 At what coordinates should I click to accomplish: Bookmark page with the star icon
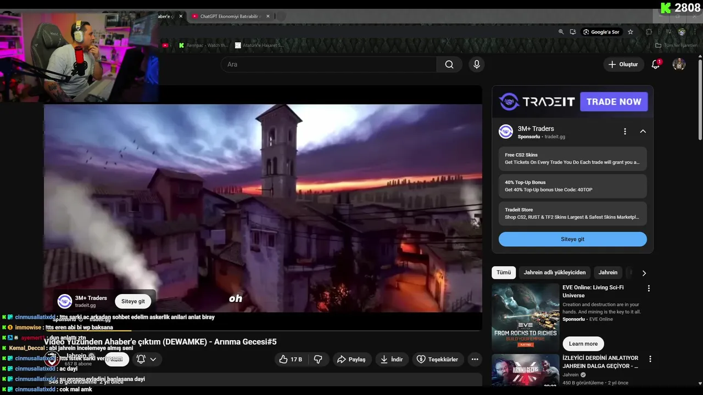tap(631, 32)
